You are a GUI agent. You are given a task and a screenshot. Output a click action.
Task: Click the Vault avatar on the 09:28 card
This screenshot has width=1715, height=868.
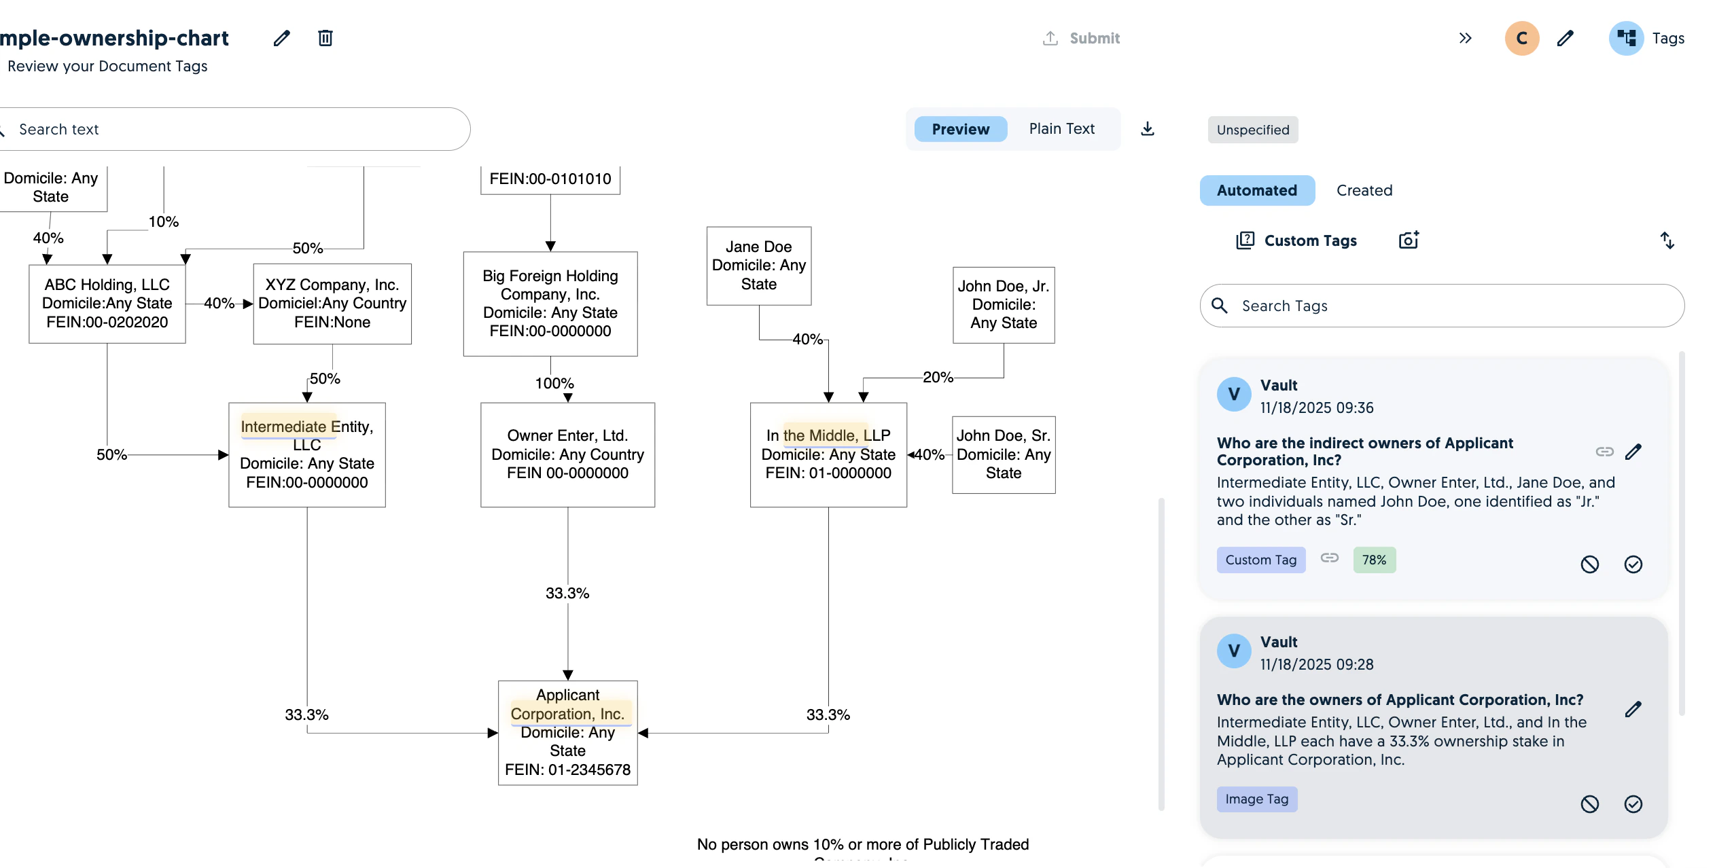(1234, 651)
